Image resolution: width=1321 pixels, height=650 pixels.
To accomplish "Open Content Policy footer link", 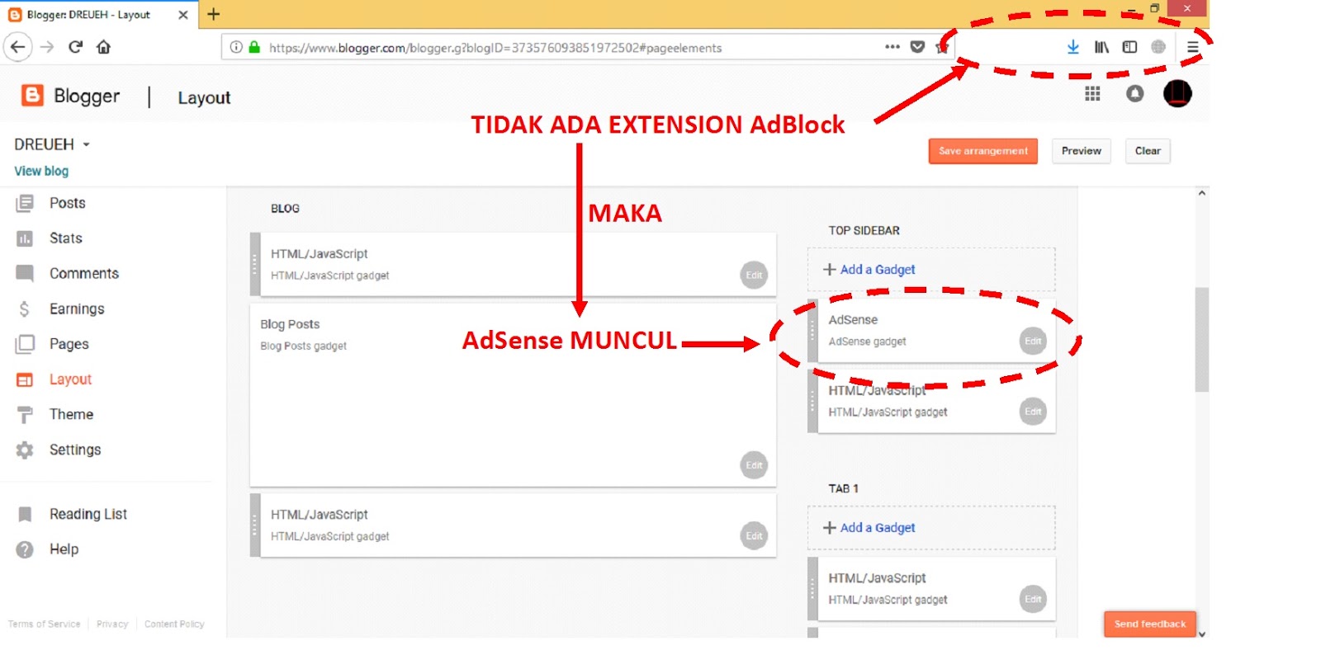I will (x=174, y=624).
